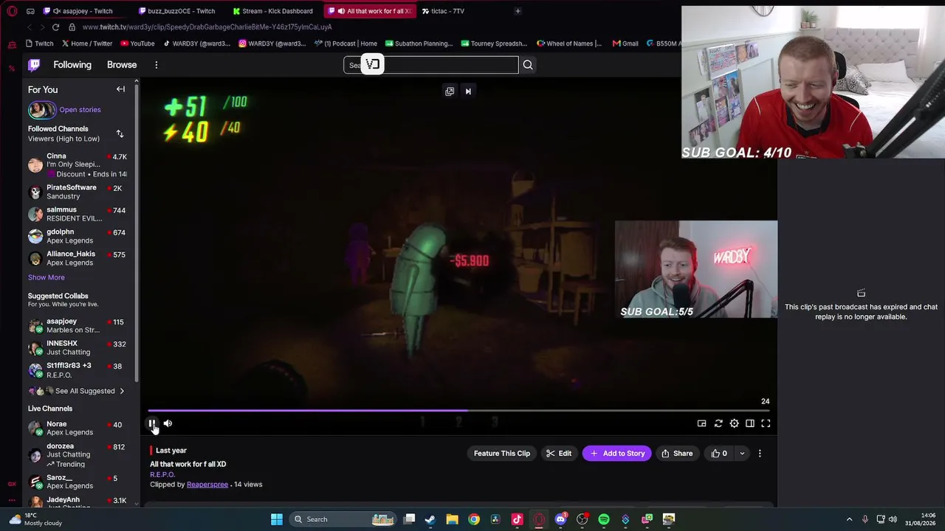Edit the clip with scissors button
945x531 pixels.
point(559,454)
